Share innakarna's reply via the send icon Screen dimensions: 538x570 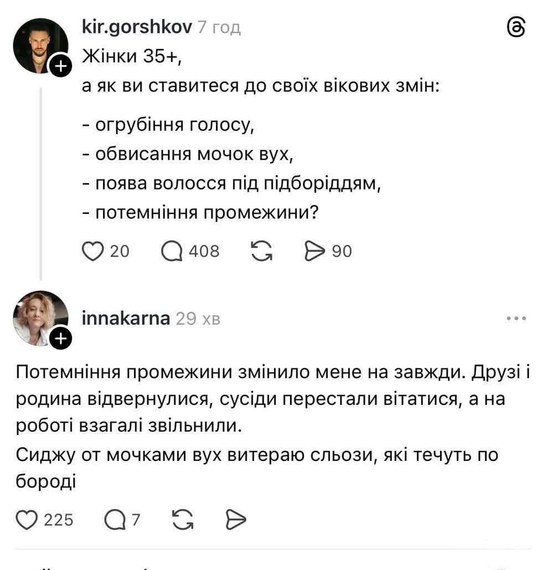[236, 520]
